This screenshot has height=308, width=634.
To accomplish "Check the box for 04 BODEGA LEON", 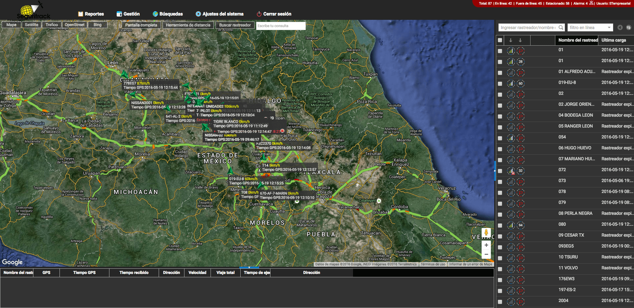I will click(500, 116).
